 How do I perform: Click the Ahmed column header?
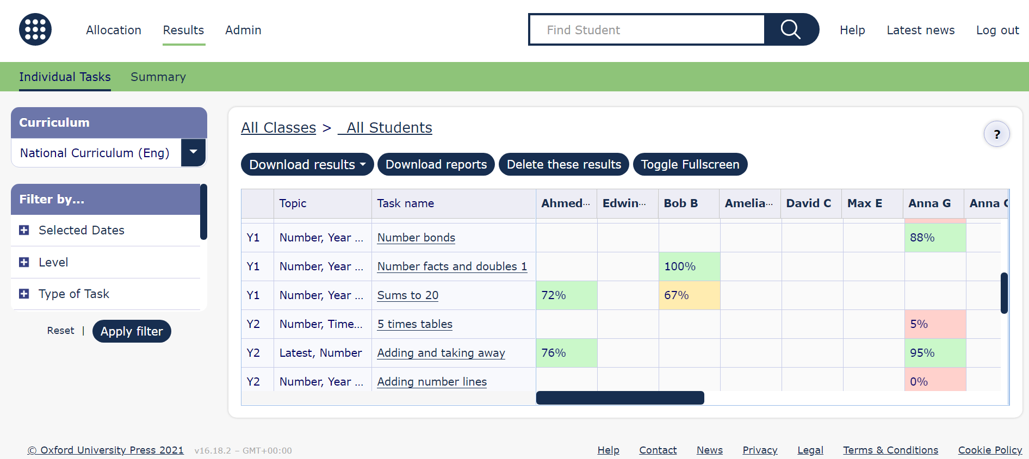pyautogui.click(x=566, y=203)
